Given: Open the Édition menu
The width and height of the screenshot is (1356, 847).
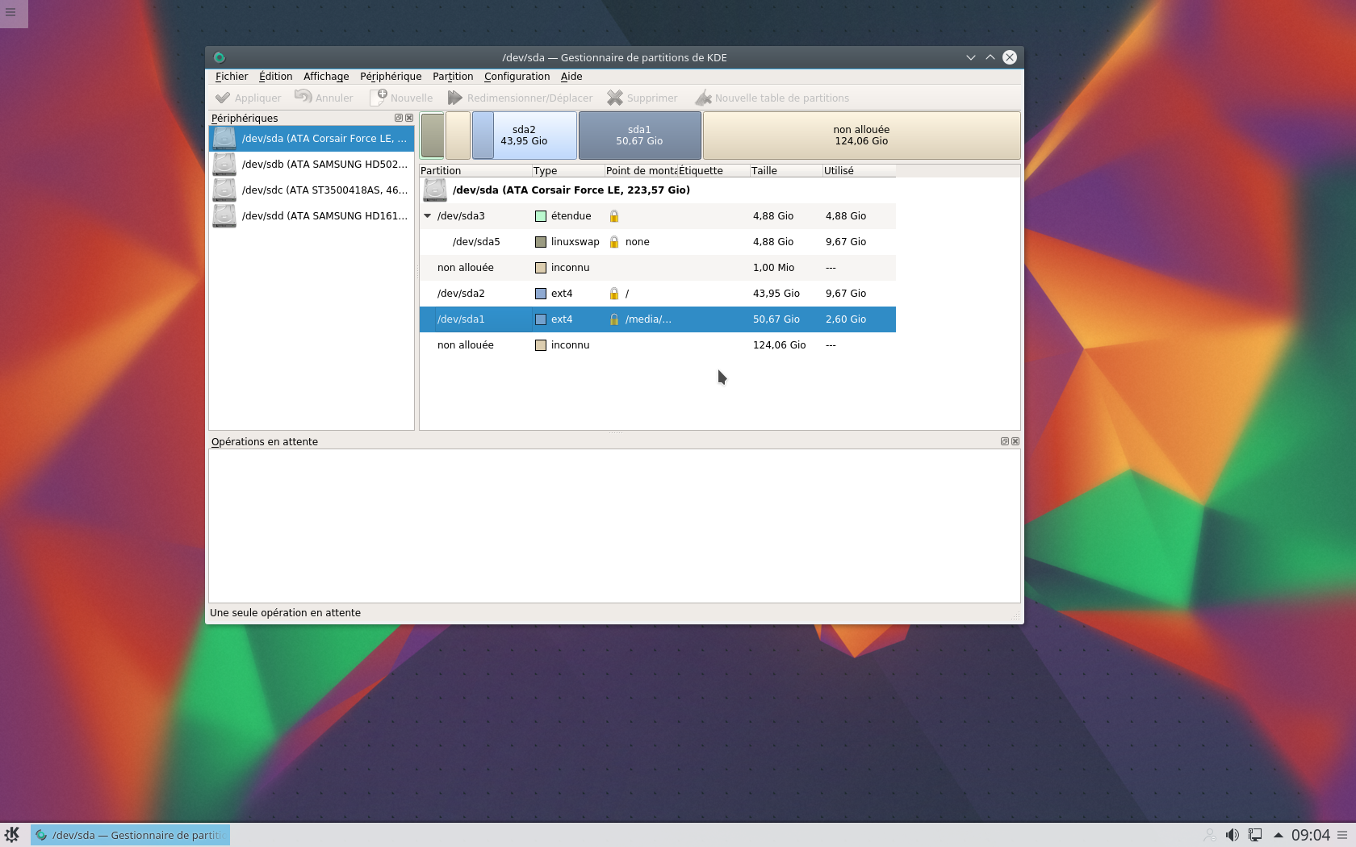Looking at the screenshot, I should 275,76.
